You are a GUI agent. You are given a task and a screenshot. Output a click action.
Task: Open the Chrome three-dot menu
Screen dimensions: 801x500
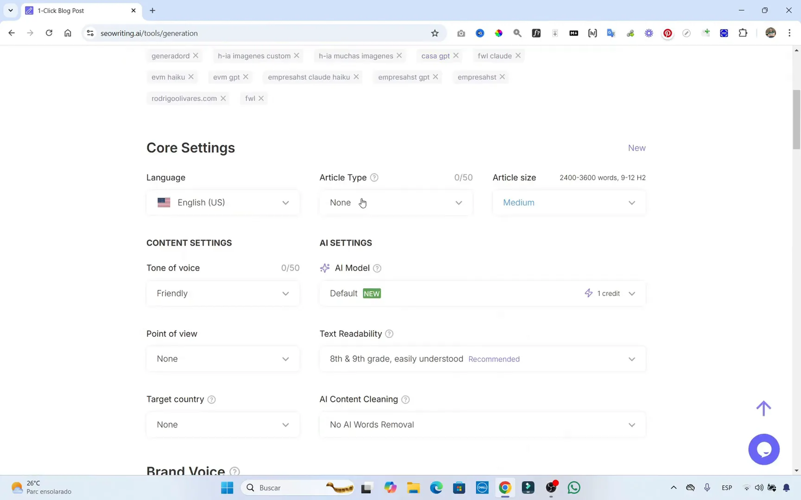[789, 33]
